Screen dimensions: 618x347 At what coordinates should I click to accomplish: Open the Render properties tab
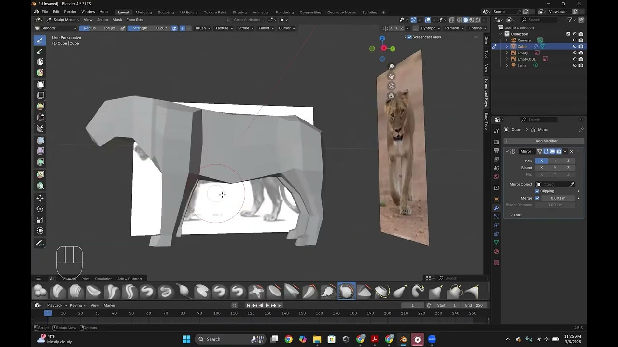point(496,142)
